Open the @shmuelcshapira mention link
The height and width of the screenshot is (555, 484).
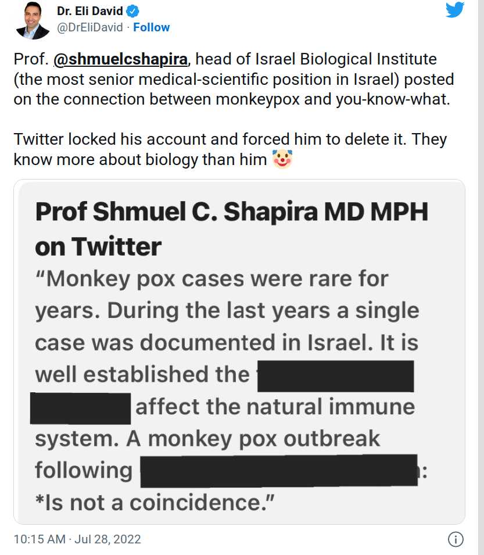[121, 59]
